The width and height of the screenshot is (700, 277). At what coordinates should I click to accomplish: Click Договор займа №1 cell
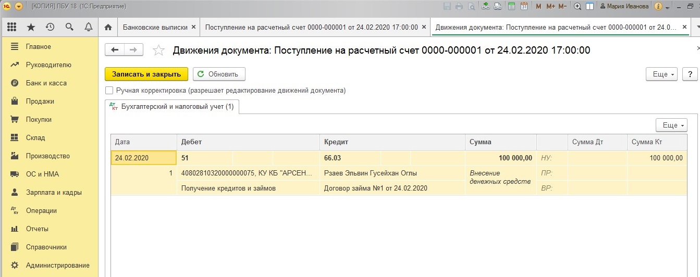pyautogui.click(x=392, y=188)
